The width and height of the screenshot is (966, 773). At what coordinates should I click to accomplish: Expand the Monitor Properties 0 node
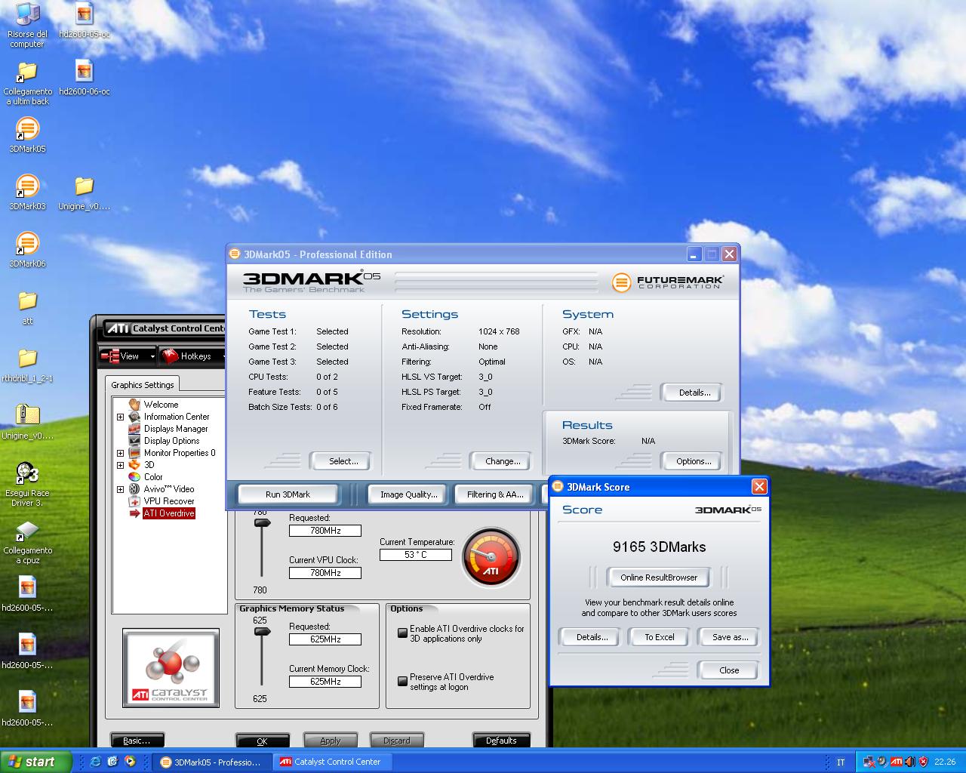point(120,453)
